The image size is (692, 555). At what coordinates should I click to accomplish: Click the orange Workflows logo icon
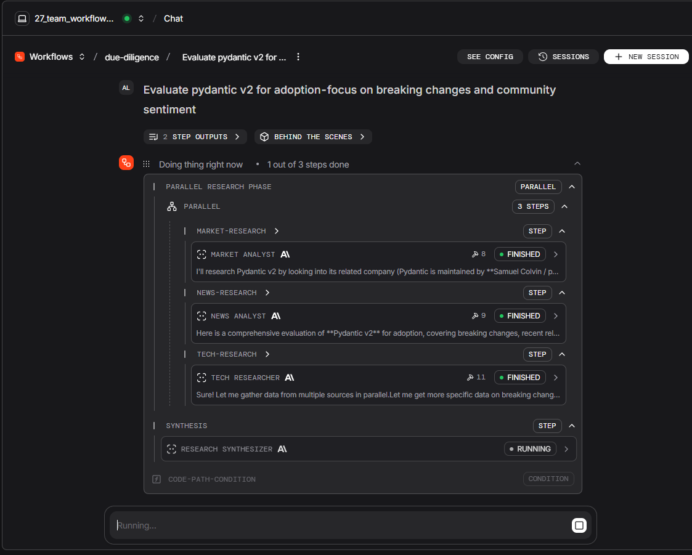[x=20, y=57]
